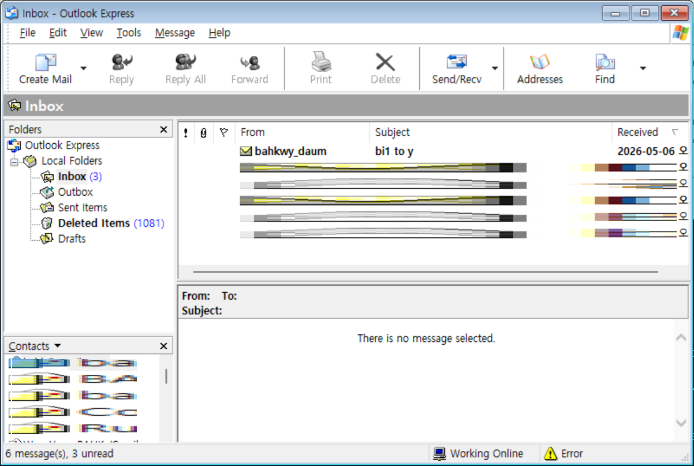
Task: Click the Error warning icon in status bar
Action: [x=550, y=454]
